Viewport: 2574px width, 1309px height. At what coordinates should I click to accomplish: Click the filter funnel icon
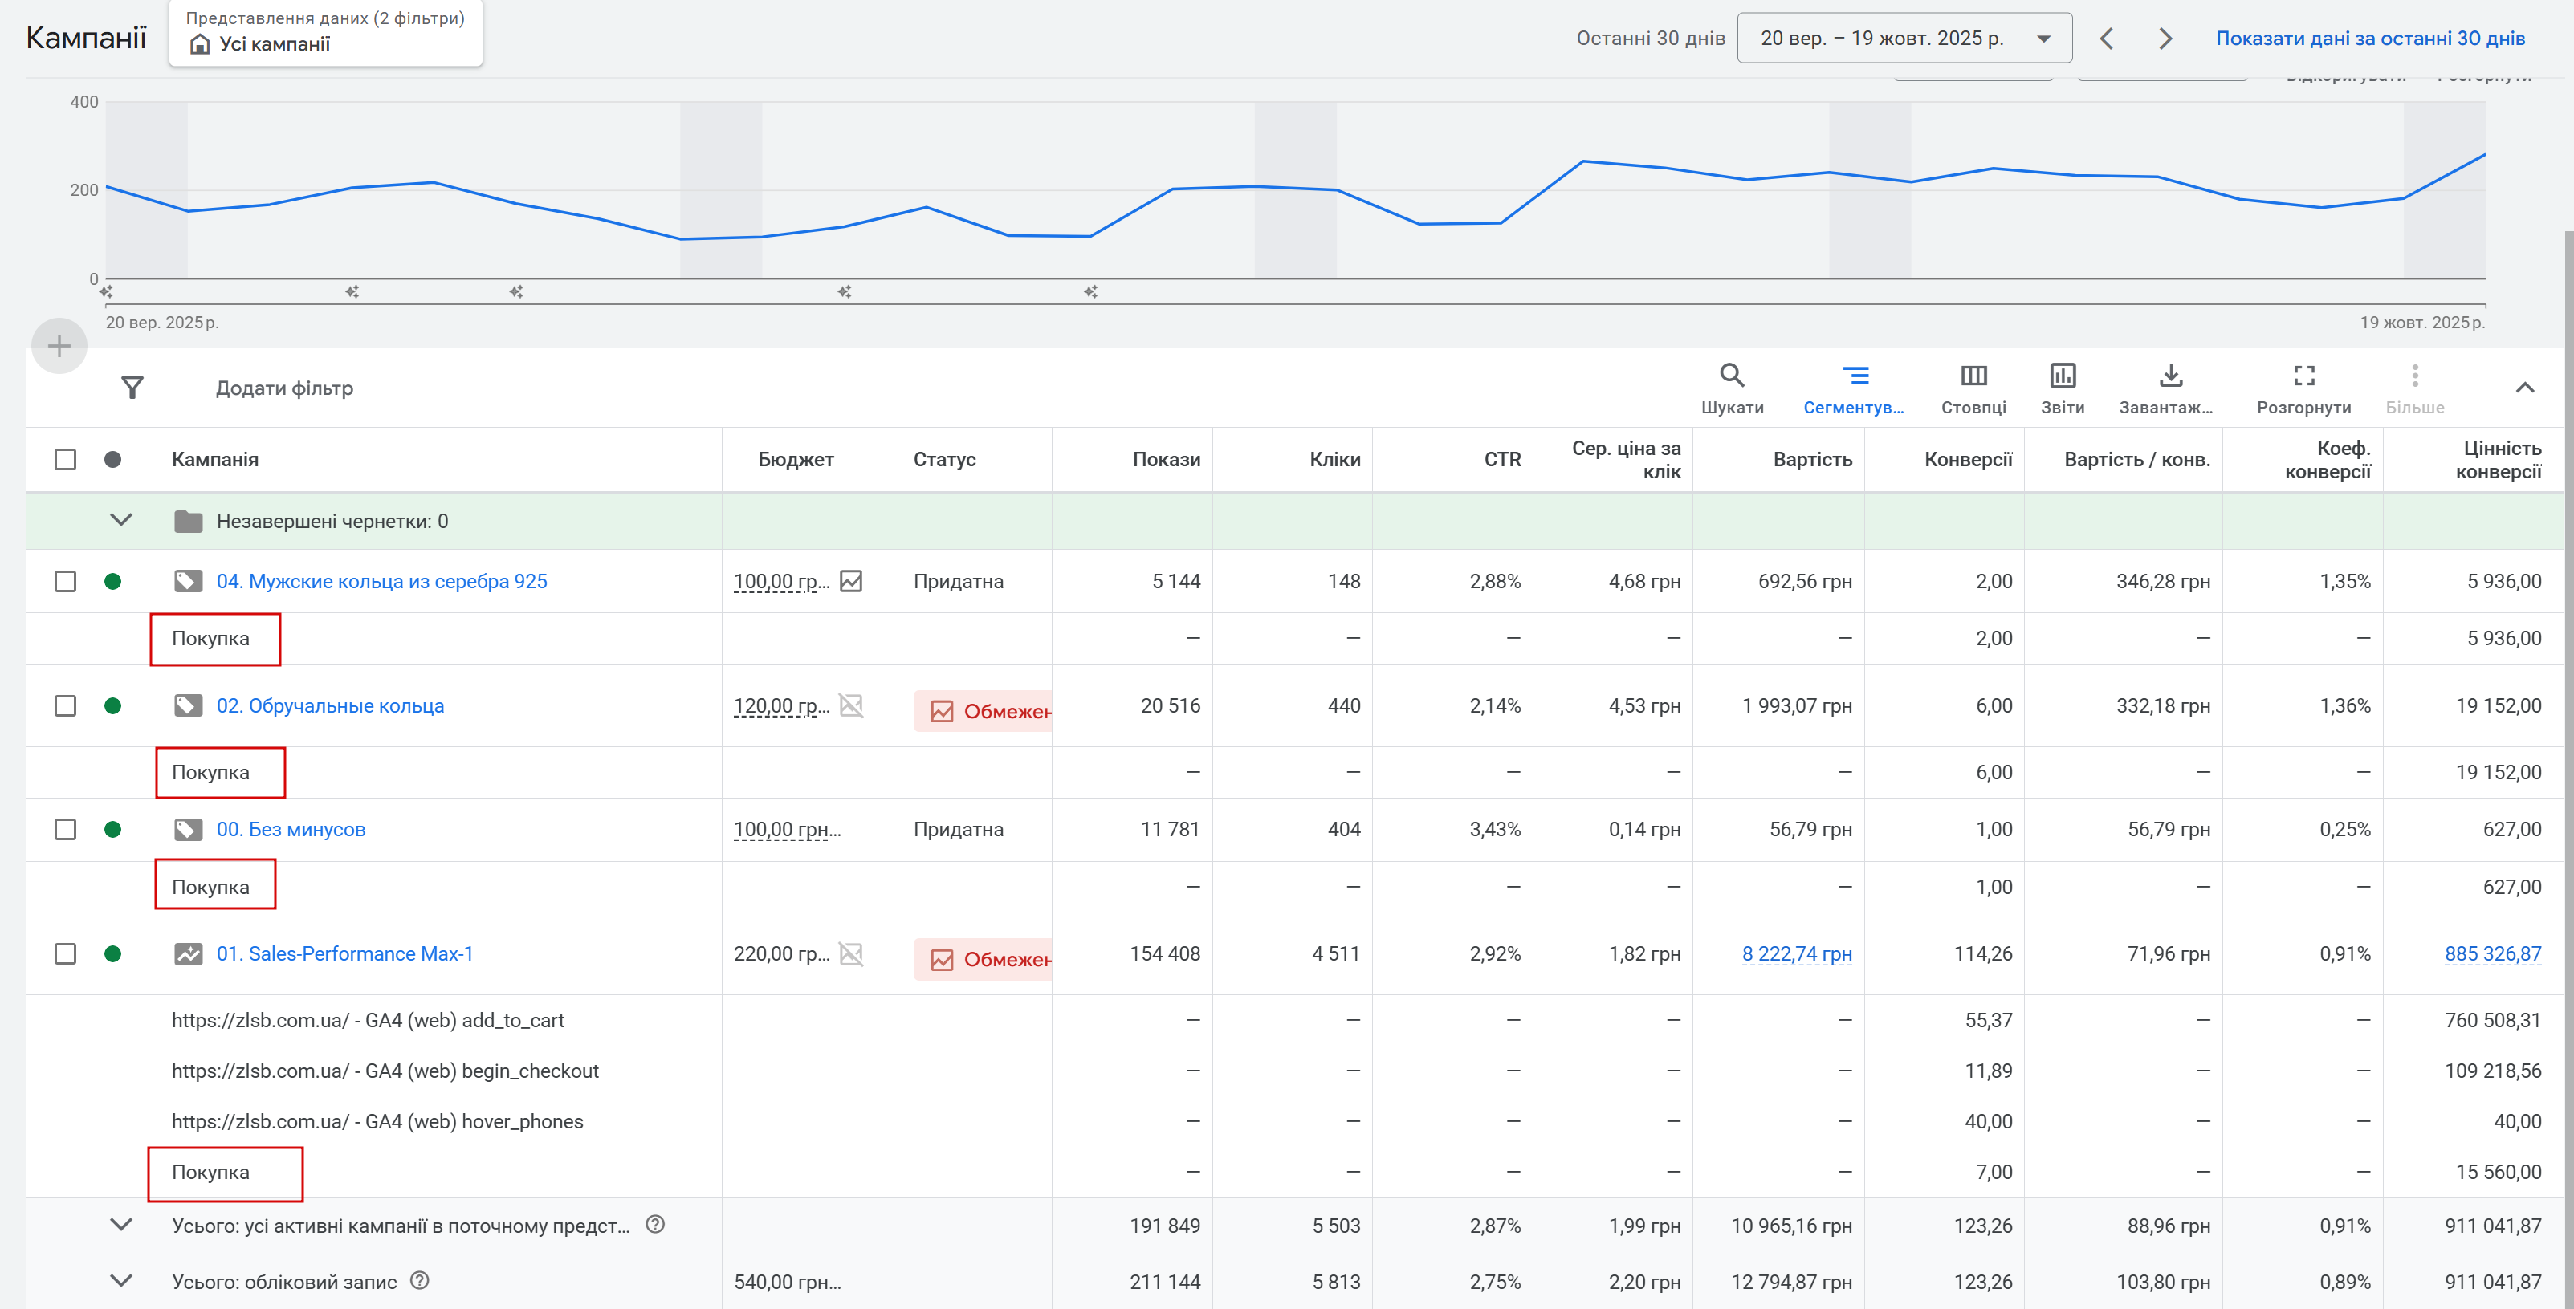(132, 388)
